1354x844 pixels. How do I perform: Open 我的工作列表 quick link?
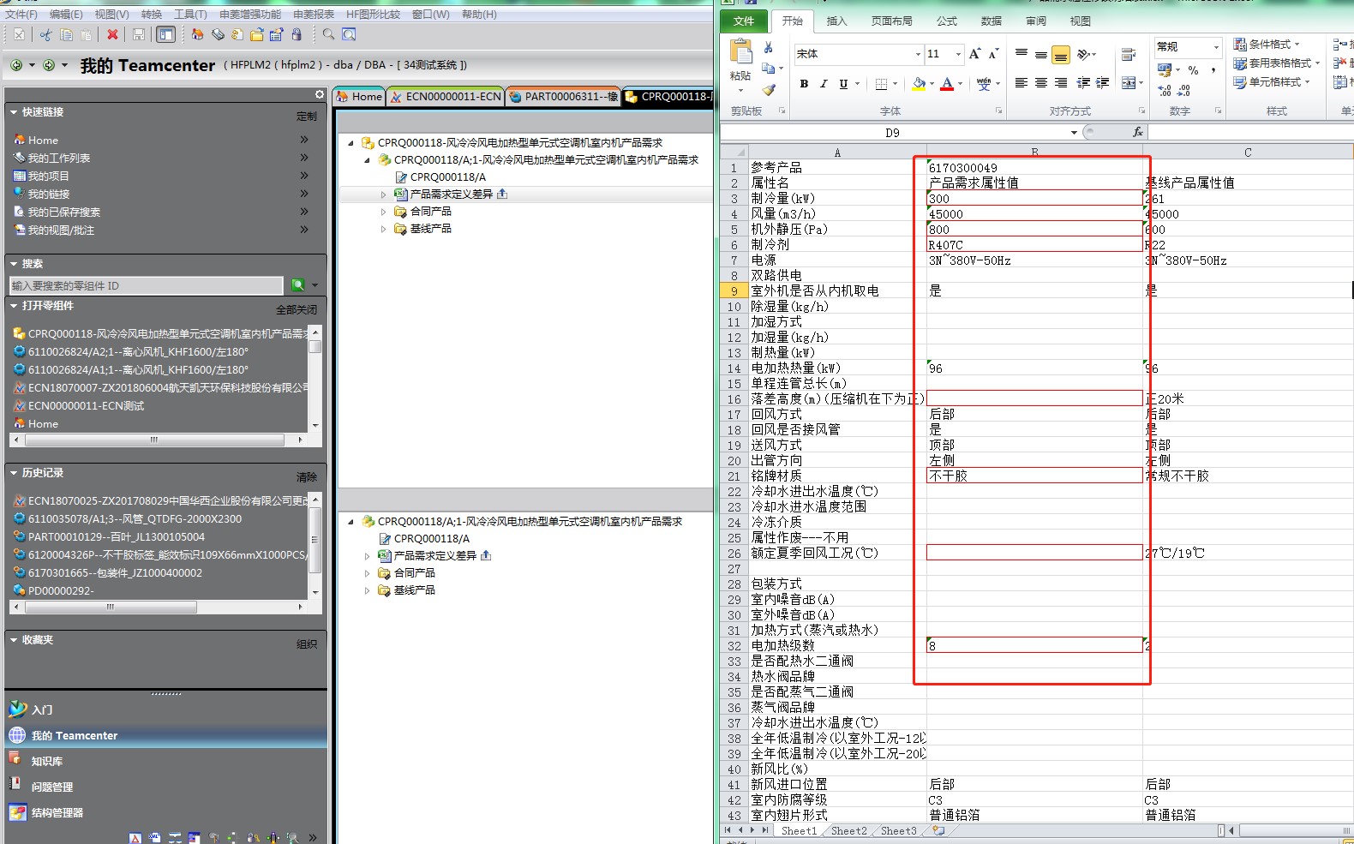click(58, 158)
